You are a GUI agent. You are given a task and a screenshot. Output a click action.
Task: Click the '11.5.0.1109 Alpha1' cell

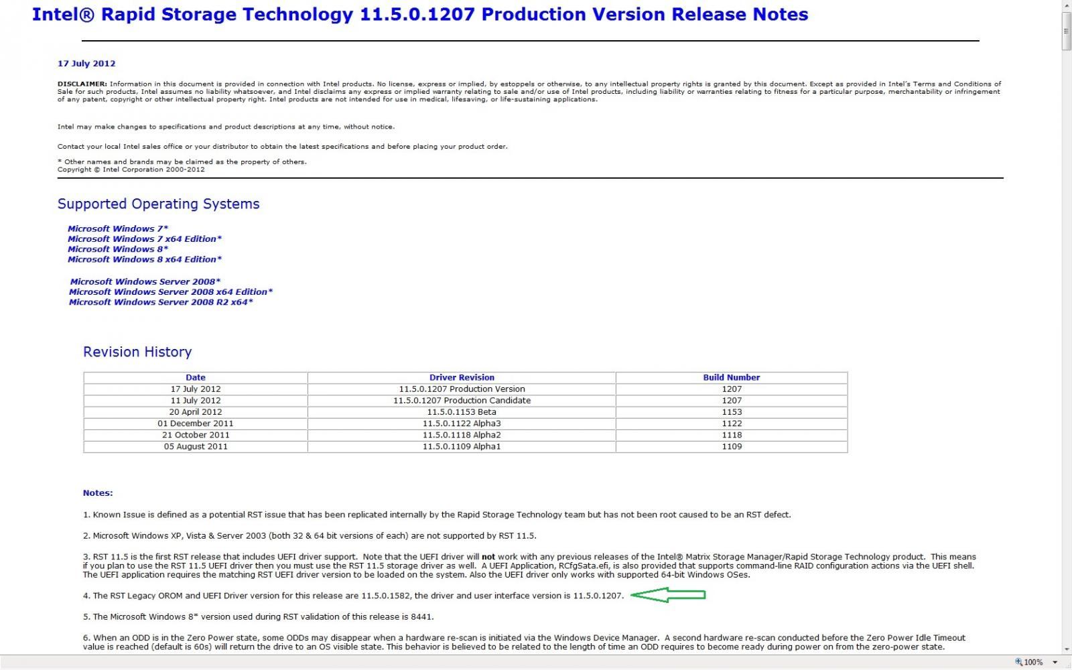click(x=462, y=446)
